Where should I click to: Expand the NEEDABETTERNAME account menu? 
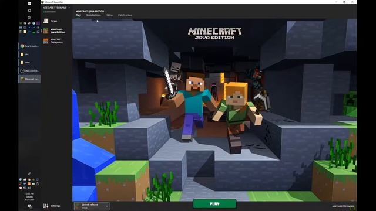[56, 8]
